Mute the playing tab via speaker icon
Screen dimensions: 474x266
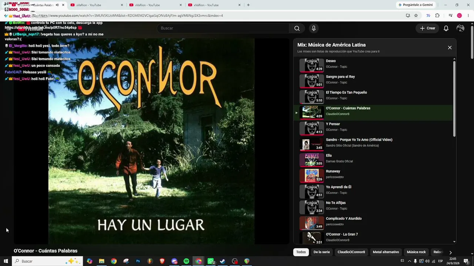click(x=57, y=5)
